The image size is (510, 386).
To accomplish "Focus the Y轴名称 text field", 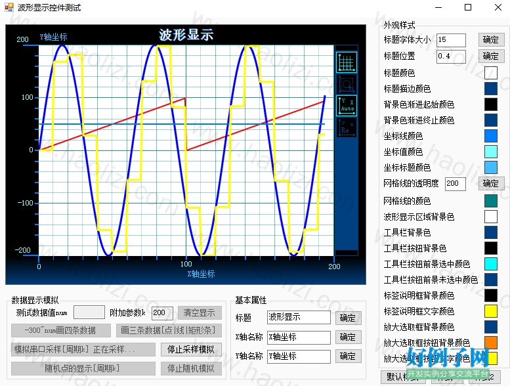I will 299,356.
